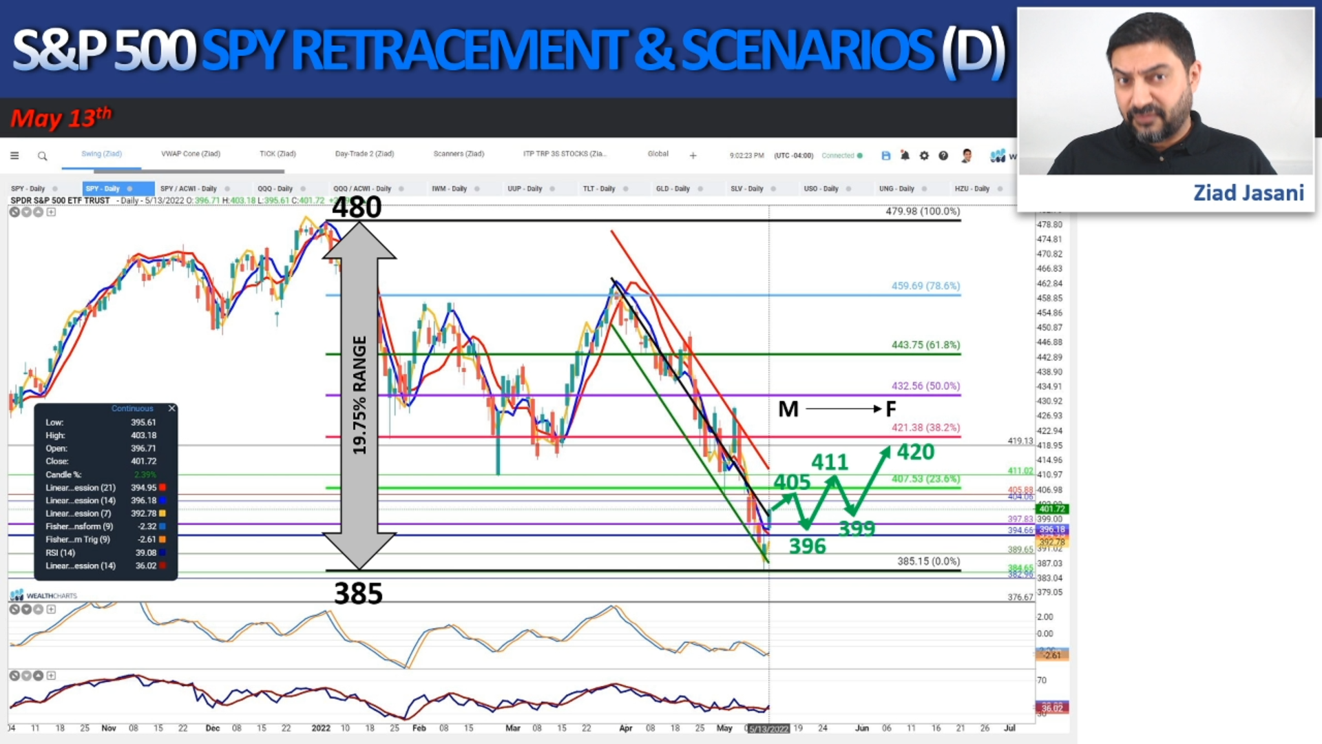
Task: Click the red Linear Regression (21) color swatch
Action: (x=162, y=488)
